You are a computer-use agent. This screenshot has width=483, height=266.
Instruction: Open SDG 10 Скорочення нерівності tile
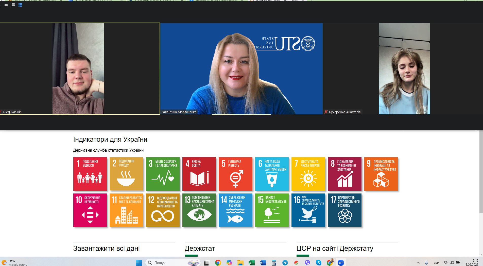90,210
